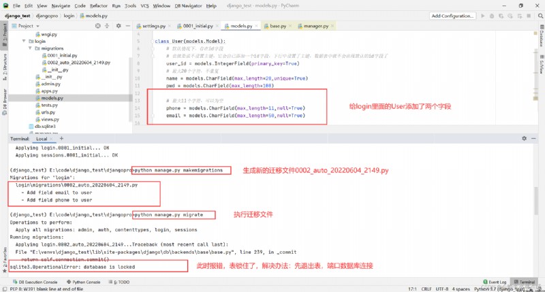The height and width of the screenshot is (292, 545).
Task: Click the 17:1 cursor position indicator
Action: [412, 289]
